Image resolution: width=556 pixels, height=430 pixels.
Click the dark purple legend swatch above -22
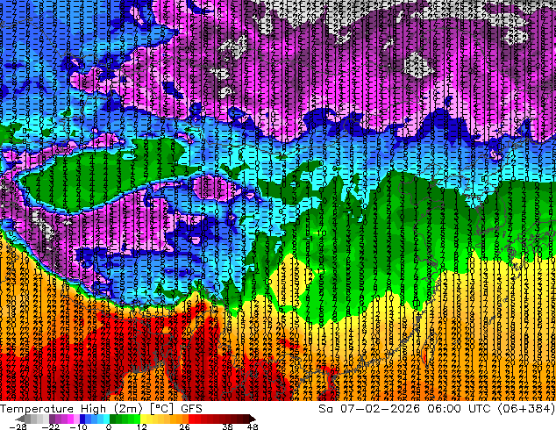tap(52, 419)
